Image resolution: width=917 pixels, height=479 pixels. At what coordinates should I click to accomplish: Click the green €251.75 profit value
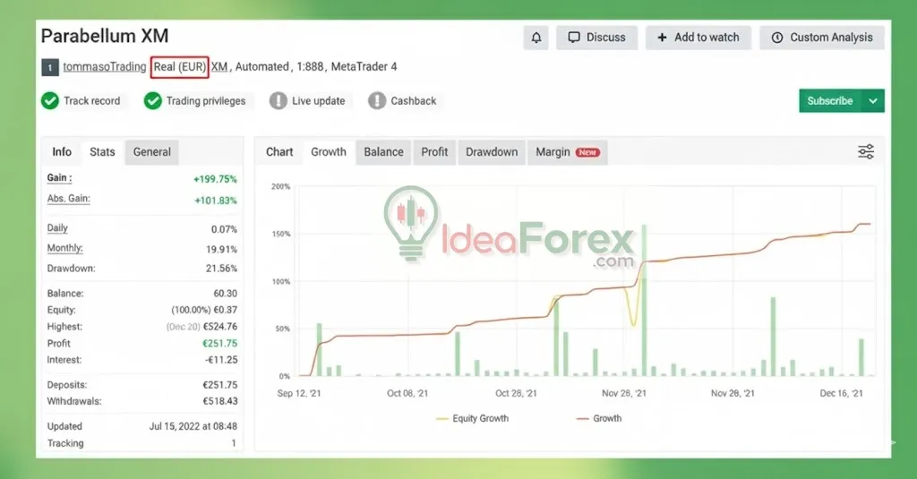point(220,343)
